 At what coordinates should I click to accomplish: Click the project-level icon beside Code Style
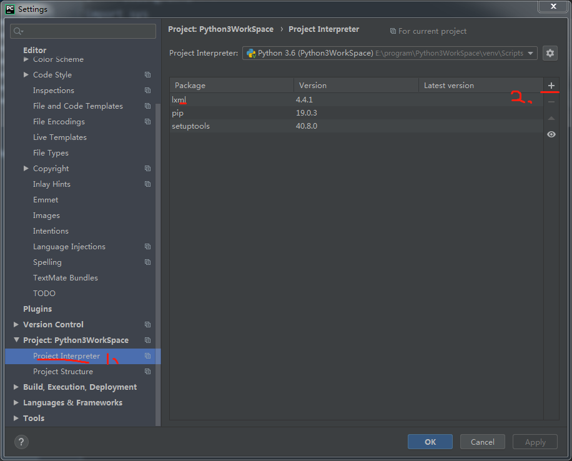point(147,75)
